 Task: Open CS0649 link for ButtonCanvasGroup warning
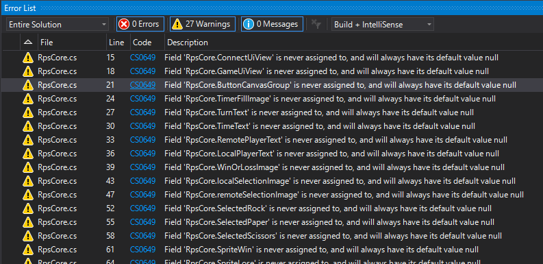(x=142, y=85)
